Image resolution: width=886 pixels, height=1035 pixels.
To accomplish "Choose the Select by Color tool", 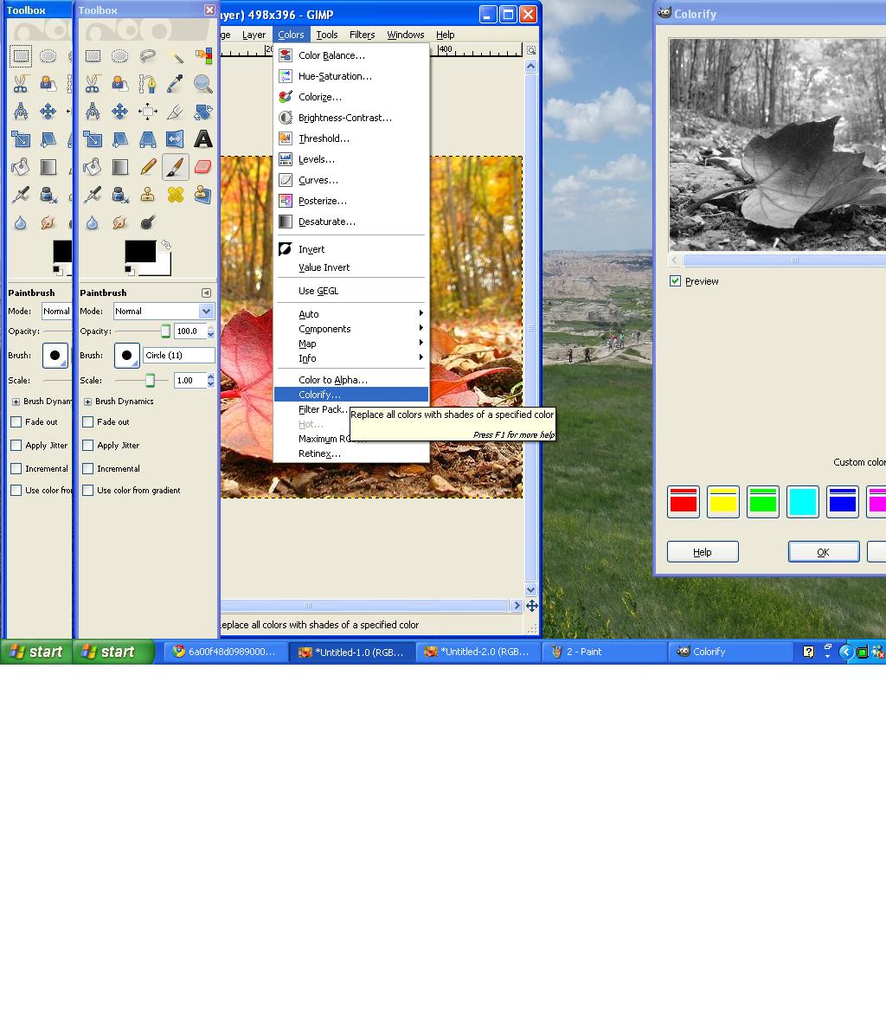I will point(203,56).
